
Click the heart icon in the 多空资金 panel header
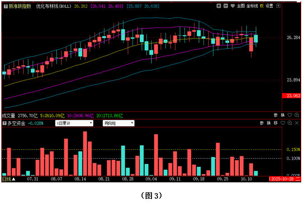[283, 123]
